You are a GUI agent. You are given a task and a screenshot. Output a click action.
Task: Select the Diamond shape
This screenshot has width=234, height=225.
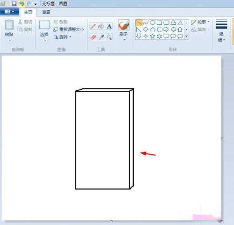click(x=146, y=29)
